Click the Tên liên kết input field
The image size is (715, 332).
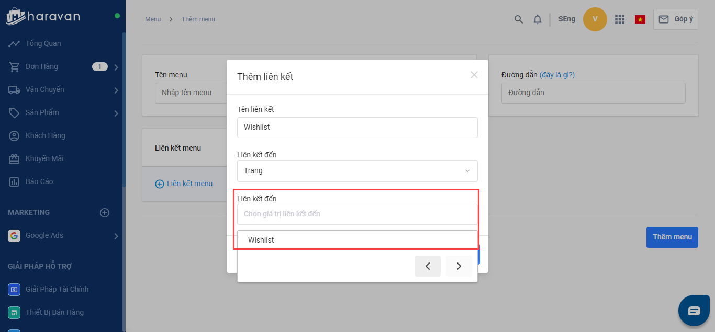point(357,127)
